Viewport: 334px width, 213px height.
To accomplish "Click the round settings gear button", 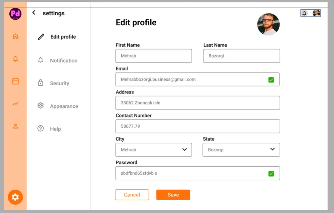I will click(15, 197).
